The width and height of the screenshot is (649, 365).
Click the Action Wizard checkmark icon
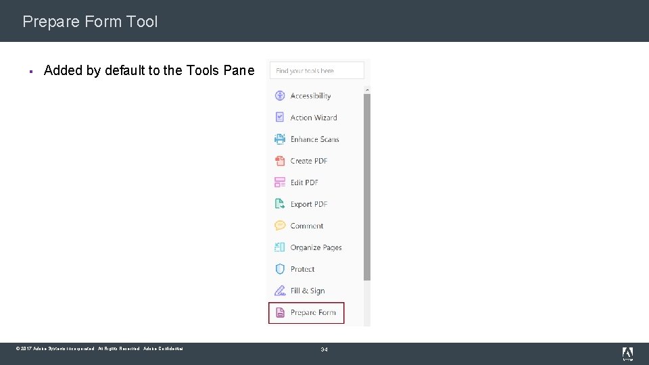click(280, 117)
